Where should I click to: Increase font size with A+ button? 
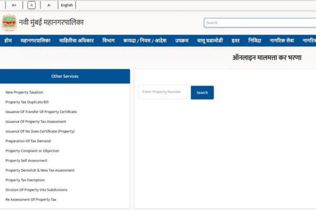[x=14, y=5]
